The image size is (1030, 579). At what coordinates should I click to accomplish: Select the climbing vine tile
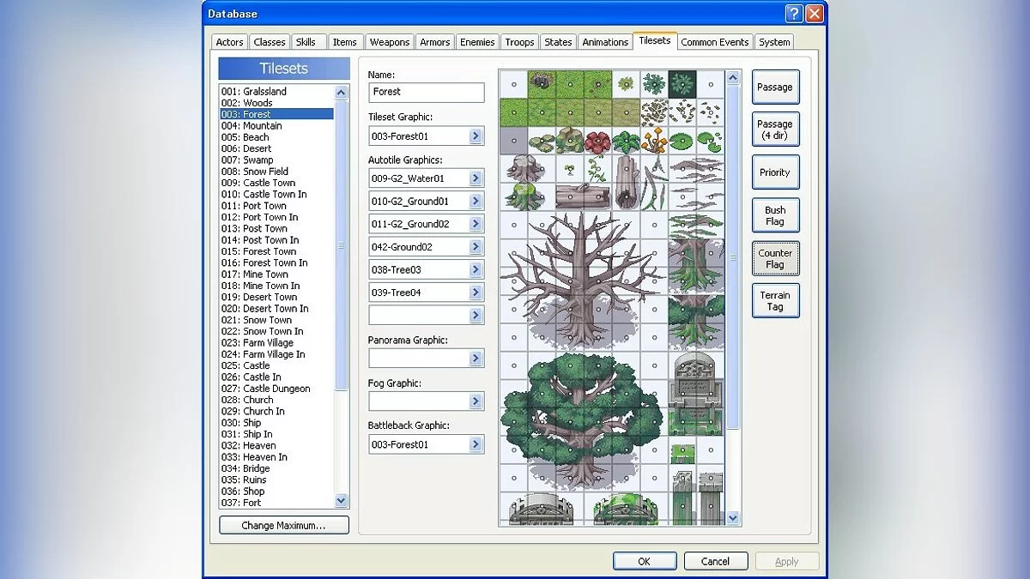[598, 168]
